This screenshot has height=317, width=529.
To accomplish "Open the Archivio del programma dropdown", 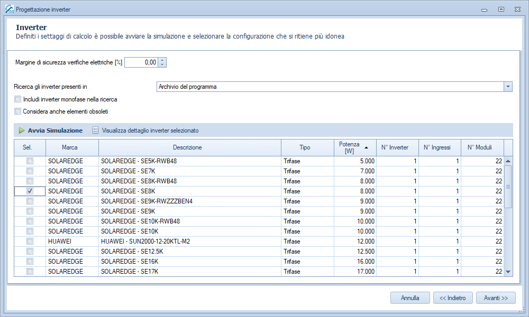I will pos(508,87).
